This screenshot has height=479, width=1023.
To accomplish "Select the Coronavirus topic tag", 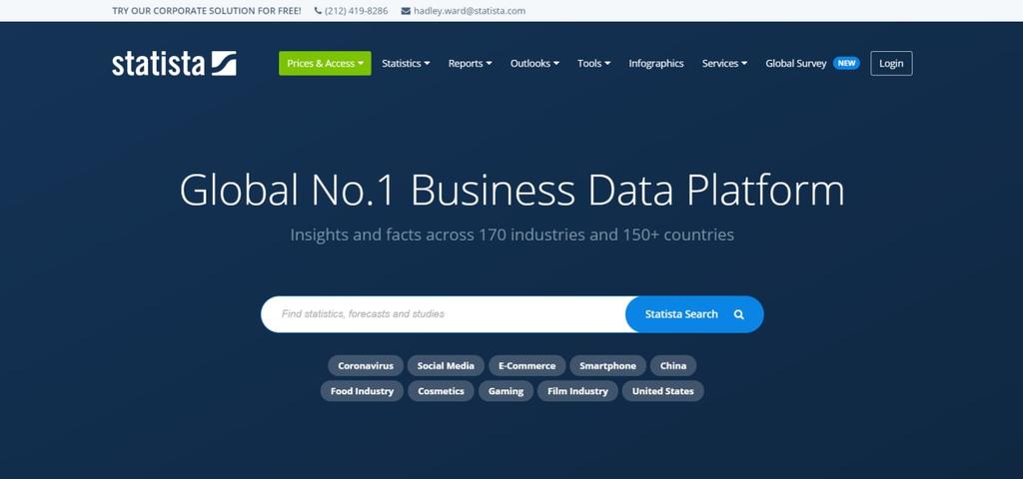I will (x=366, y=365).
